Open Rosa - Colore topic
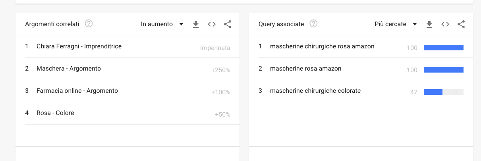The height and width of the screenshot is (161, 481). pos(55,113)
